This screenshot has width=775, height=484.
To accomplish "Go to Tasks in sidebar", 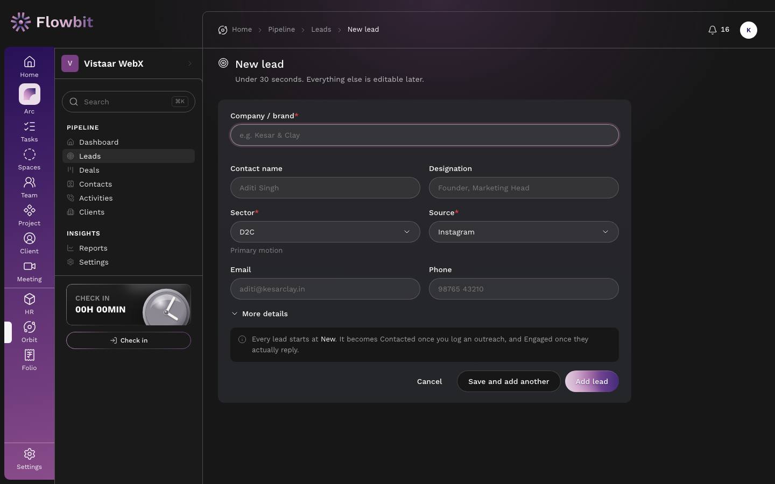I will click(x=29, y=132).
